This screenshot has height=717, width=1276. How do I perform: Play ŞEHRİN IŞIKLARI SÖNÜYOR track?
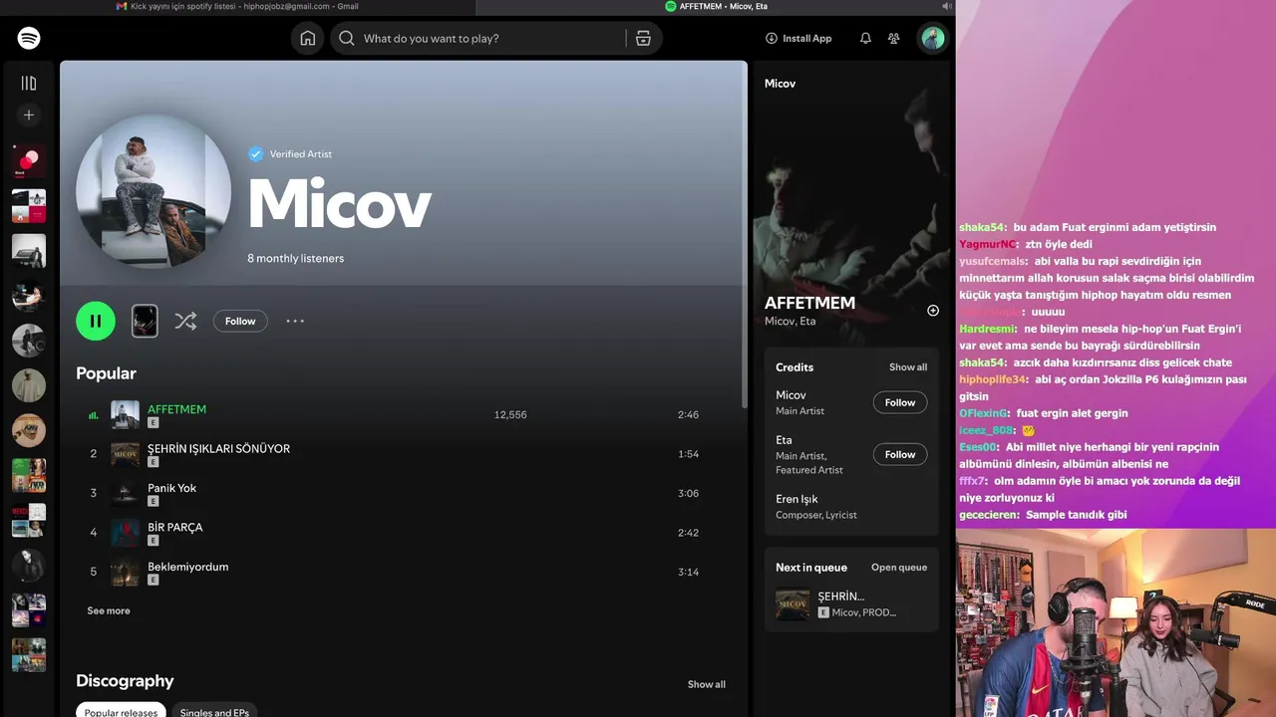point(218,448)
